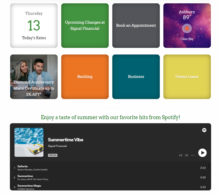This screenshot has width=219, height=194.
Task: Click the PREVIEW badge
Action: tap(53, 155)
